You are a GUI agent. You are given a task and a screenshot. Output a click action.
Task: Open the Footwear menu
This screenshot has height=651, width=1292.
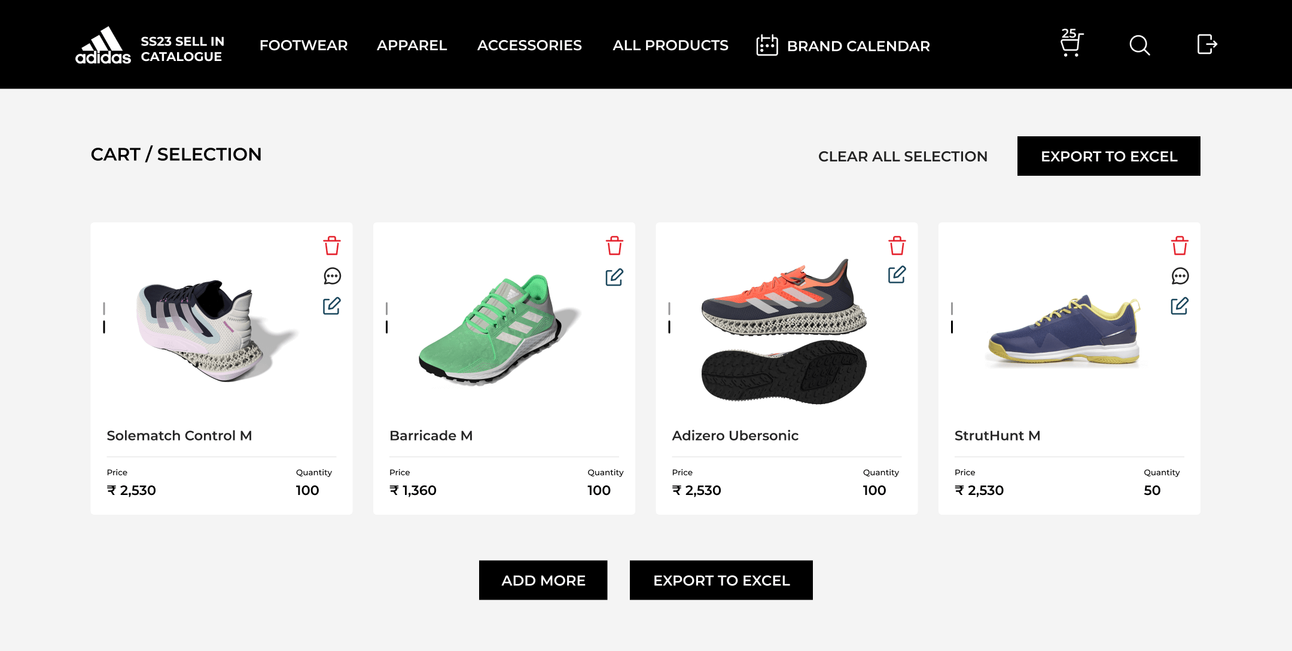pos(303,45)
